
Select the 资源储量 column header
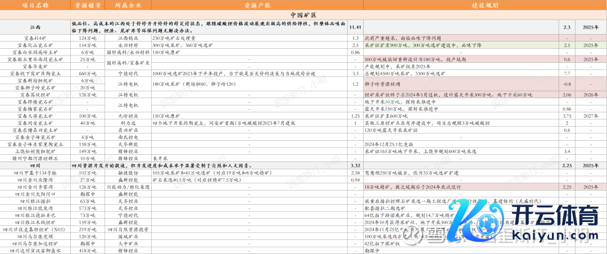[x=88, y=4]
